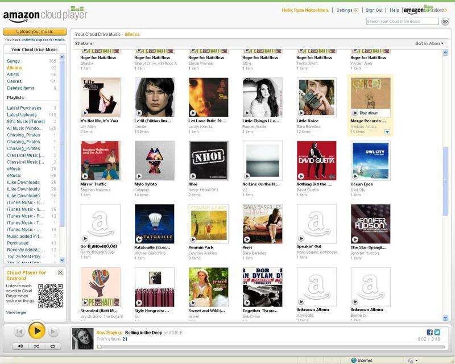Viewport: 455px width, 364px height.
Task: Share the current song on Facebook
Action: click(430, 332)
